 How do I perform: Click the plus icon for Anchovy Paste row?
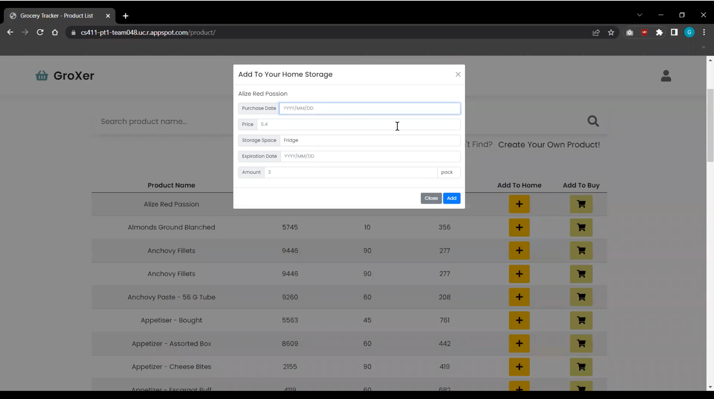tap(519, 297)
